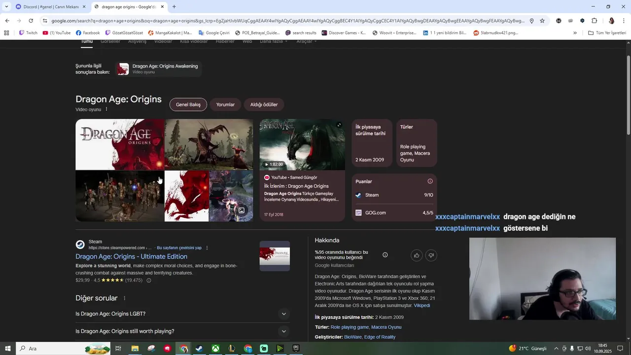
Task: Open the Windows notification center icon
Action: pos(620,349)
